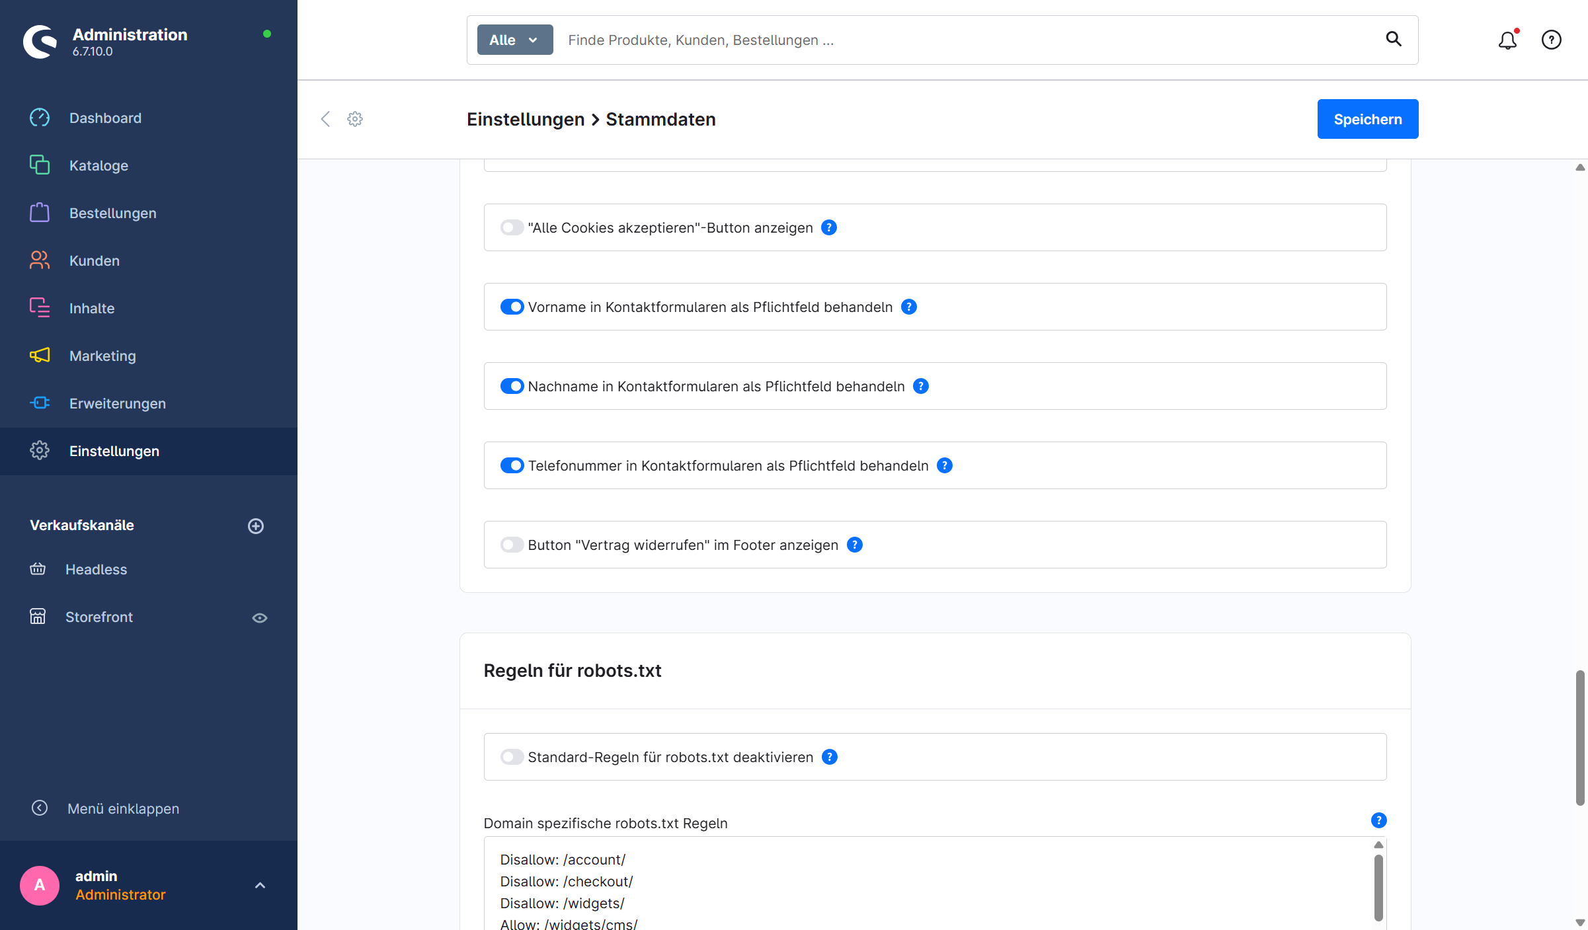This screenshot has height=930, width=1588.
Task: Open Marketing menu item
Action: click(149, 356)
